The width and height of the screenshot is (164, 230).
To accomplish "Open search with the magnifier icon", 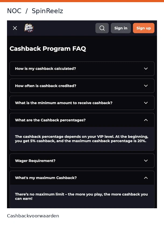I will tap(102, 28).
